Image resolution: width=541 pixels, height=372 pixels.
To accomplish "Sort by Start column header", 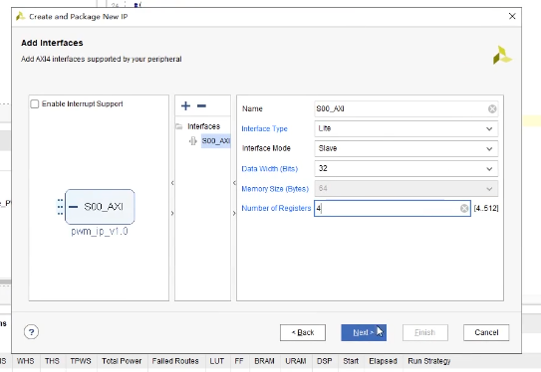I will [x=351, y=361].
